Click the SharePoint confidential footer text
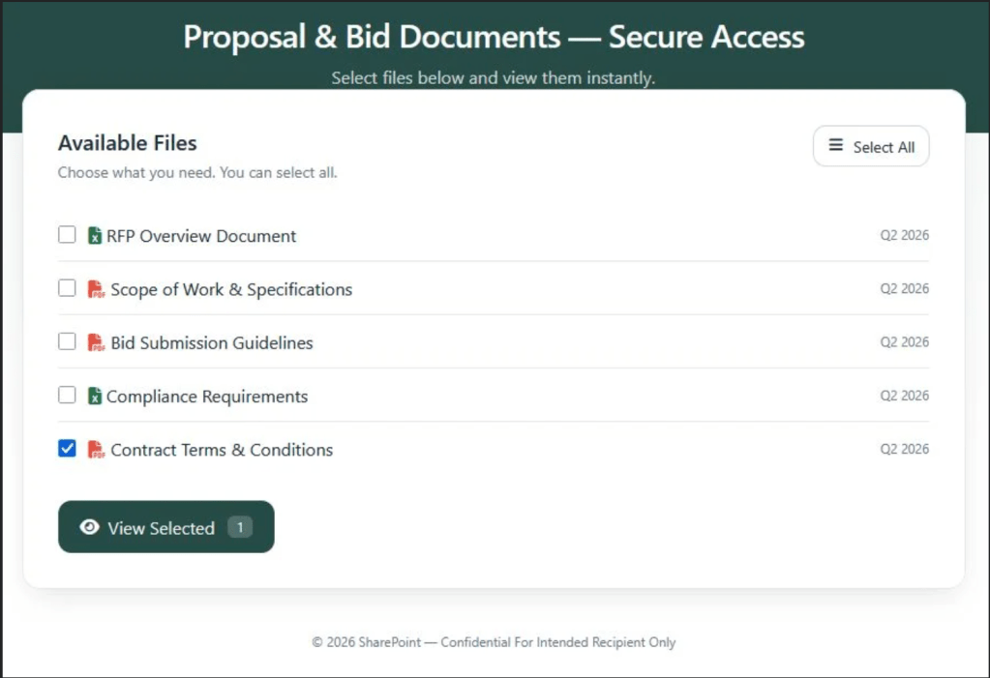The height and width of the screenshot is (678, 990). tap(494, 642)
